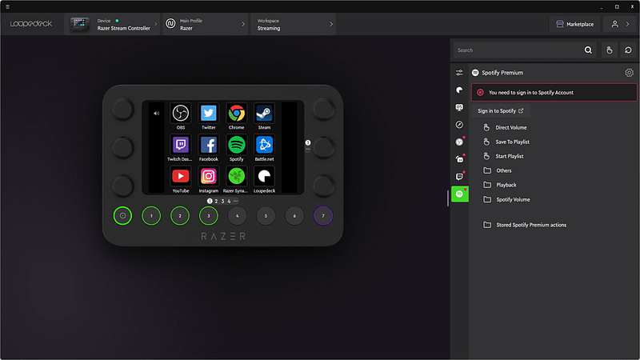Click the refresh icon beside search
This screenshot has height=360, width=640.
point(628,50)
